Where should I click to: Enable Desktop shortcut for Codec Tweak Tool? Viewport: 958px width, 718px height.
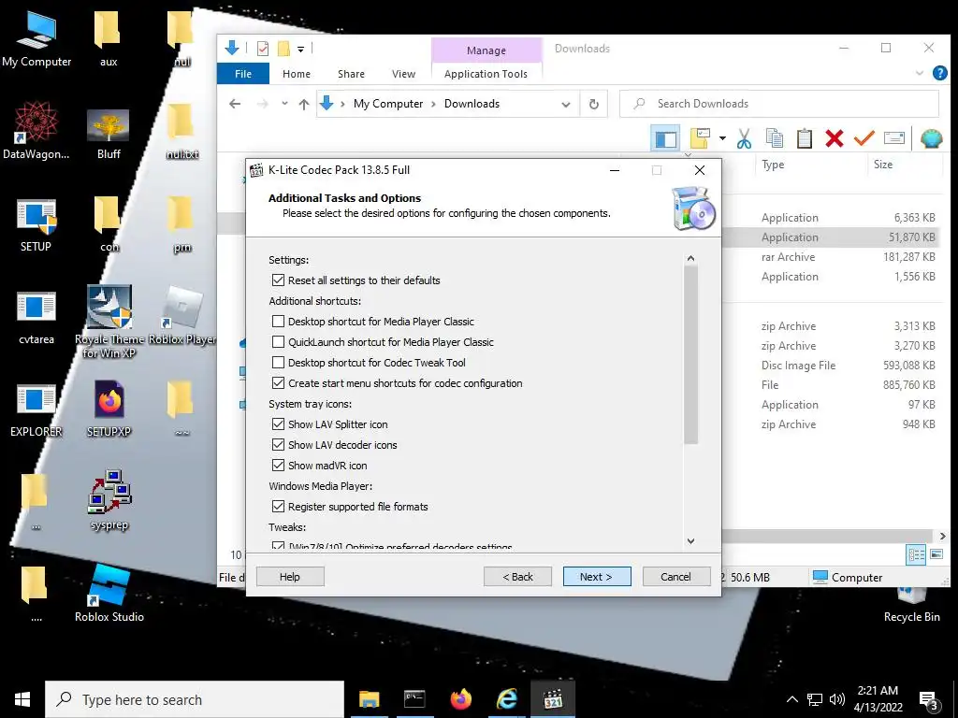point(278,363)
